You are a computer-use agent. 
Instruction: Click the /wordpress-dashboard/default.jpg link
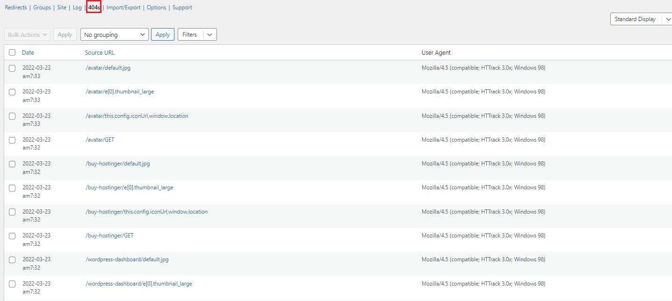tap(127, 259)
